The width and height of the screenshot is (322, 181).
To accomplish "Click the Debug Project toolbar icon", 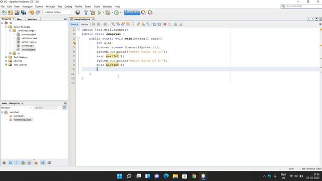I will 108,13.
